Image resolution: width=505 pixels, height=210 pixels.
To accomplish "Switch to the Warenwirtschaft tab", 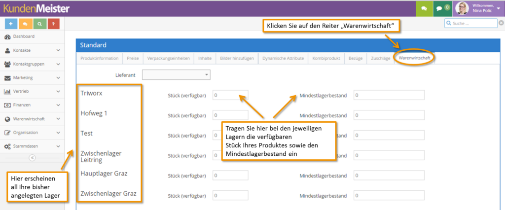I will [x=414, y=58].
